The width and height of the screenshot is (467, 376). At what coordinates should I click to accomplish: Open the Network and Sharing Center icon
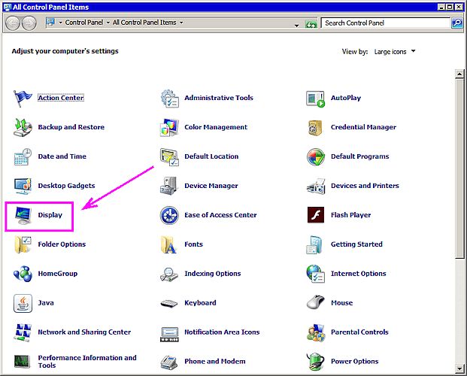pyautogui.click(x=23, y=332)
